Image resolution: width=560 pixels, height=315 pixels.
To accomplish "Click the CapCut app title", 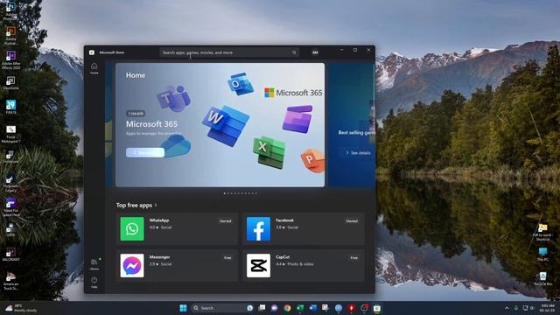I will pyautogui.click(x=283, y=257).
